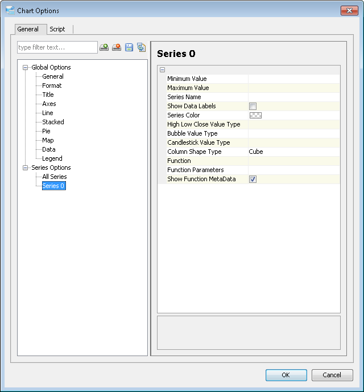Select the Pie tree item
The width and height of the screenshot is (364, 392).
47,131
